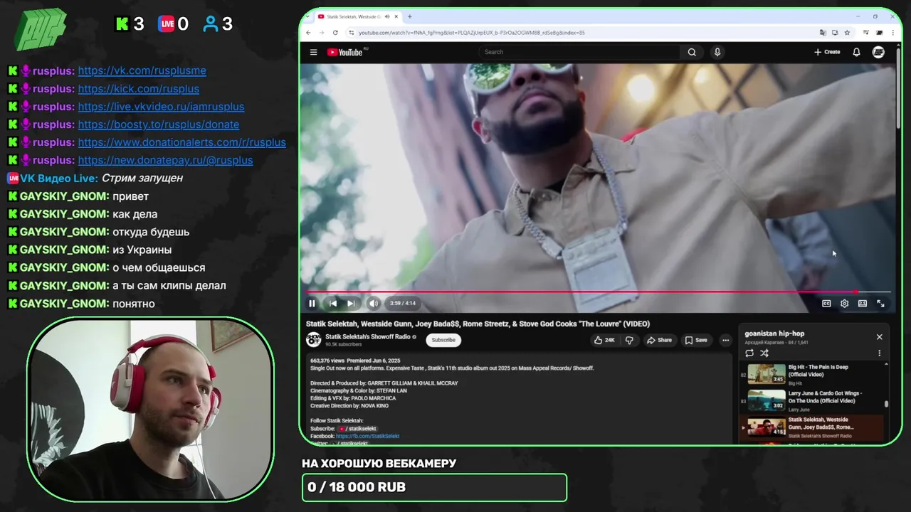Screen dimensions: 911x512
Task: Select the currently playing Statik Selektah playlist item
Action: coord(811,427)
